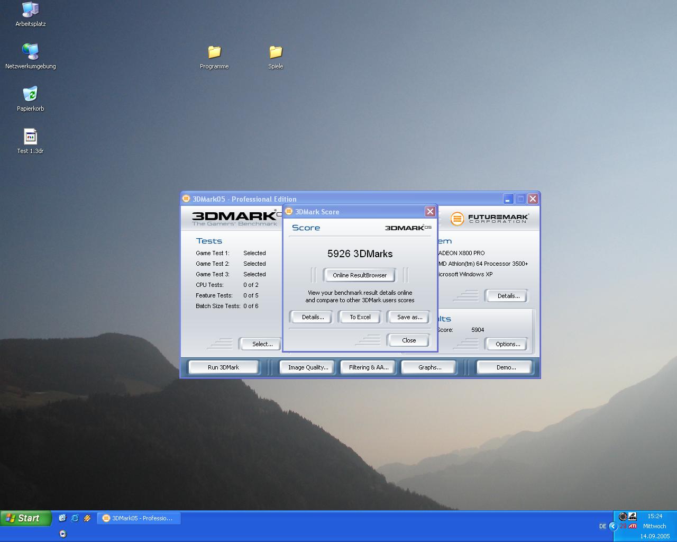Click the 3DMark05 title bar icon
This screenshot has width=677, height=542.
(x=186, y=199)
